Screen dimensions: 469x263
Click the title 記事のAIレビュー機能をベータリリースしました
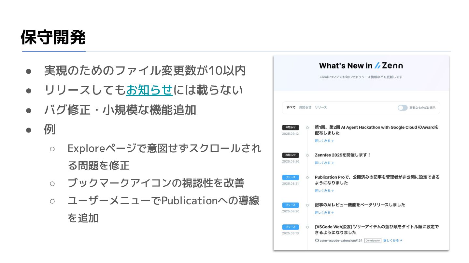[x=360, y=205]
